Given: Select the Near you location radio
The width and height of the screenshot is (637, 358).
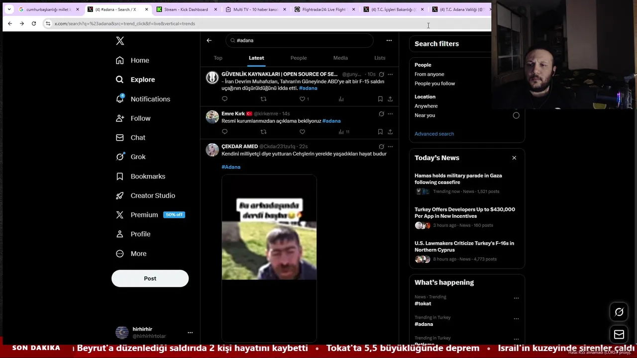Looking at the screenshot, I should point(516,115).
